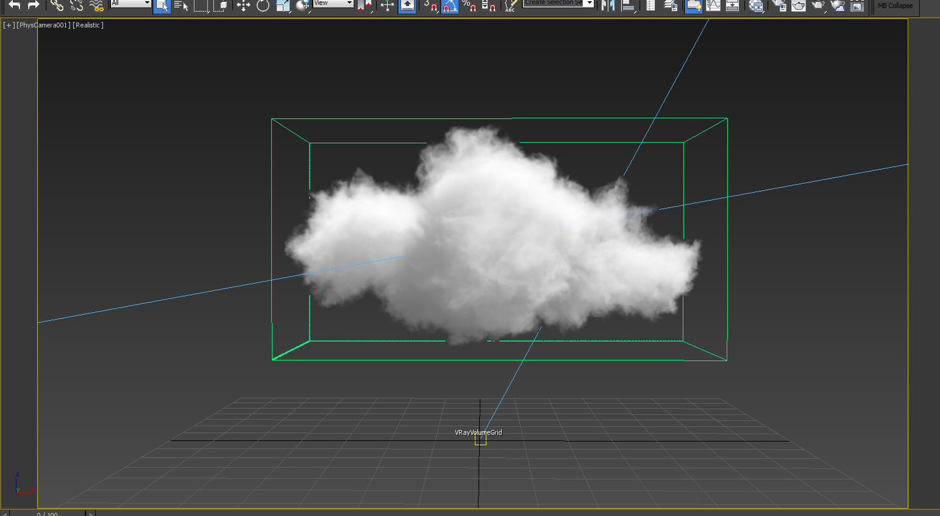Select the Select and Move tool
The height and width of the screenshot is (516, 940).
click(x=243, y=6)
